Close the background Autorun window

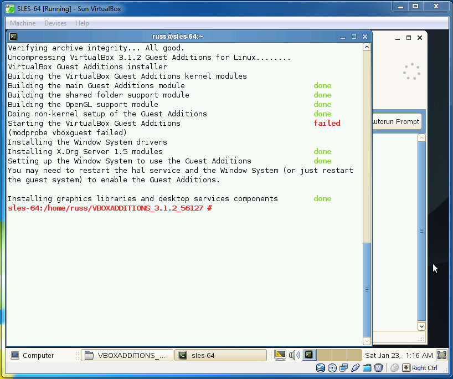[420, 38]
